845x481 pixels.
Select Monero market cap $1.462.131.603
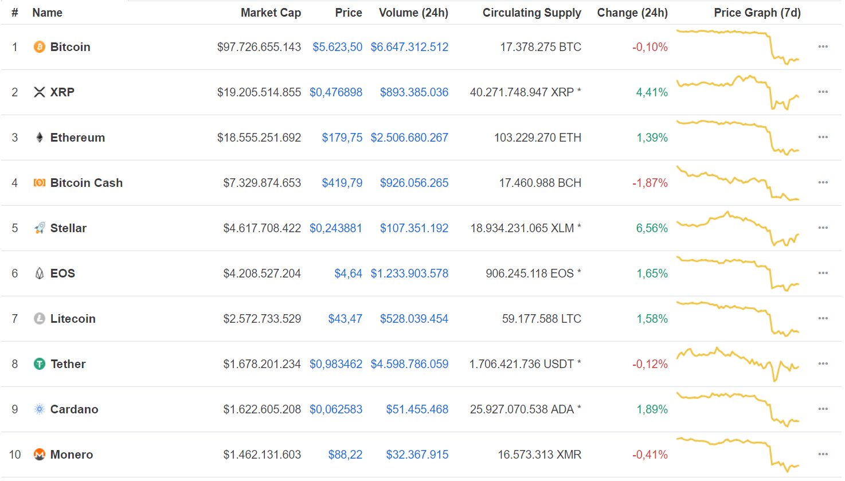(262, 455)
